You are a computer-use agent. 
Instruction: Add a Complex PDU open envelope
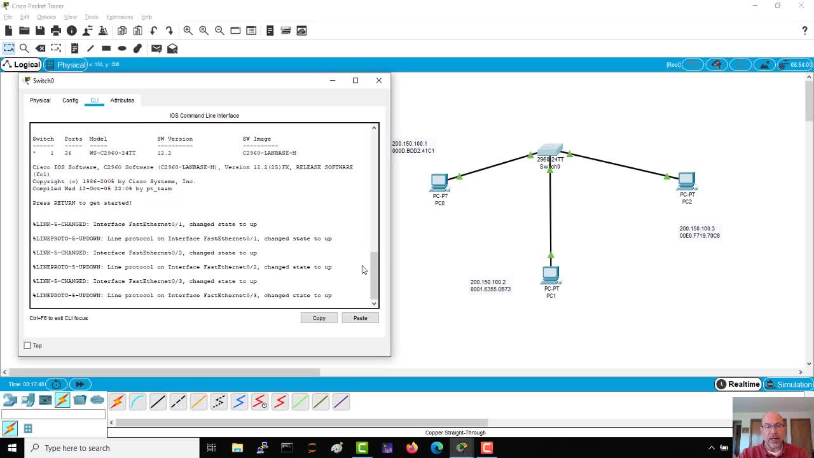pos(172,48)
